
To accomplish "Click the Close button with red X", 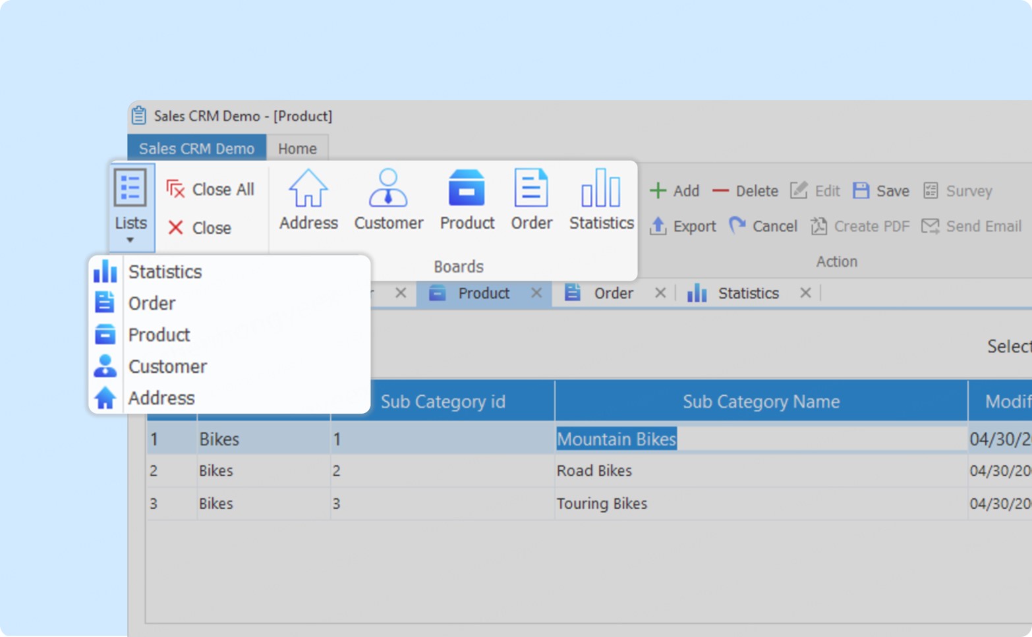I will pos(199,228).
